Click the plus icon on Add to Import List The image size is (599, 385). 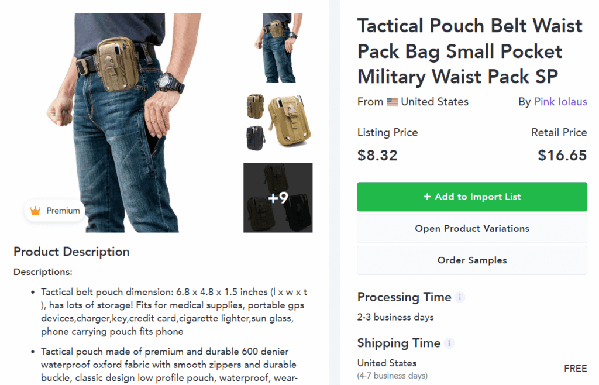point(426,197)
